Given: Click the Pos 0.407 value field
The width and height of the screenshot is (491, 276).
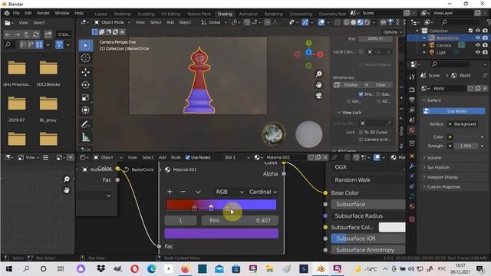Looking at the screenshot, I should [x=240, y=220].
